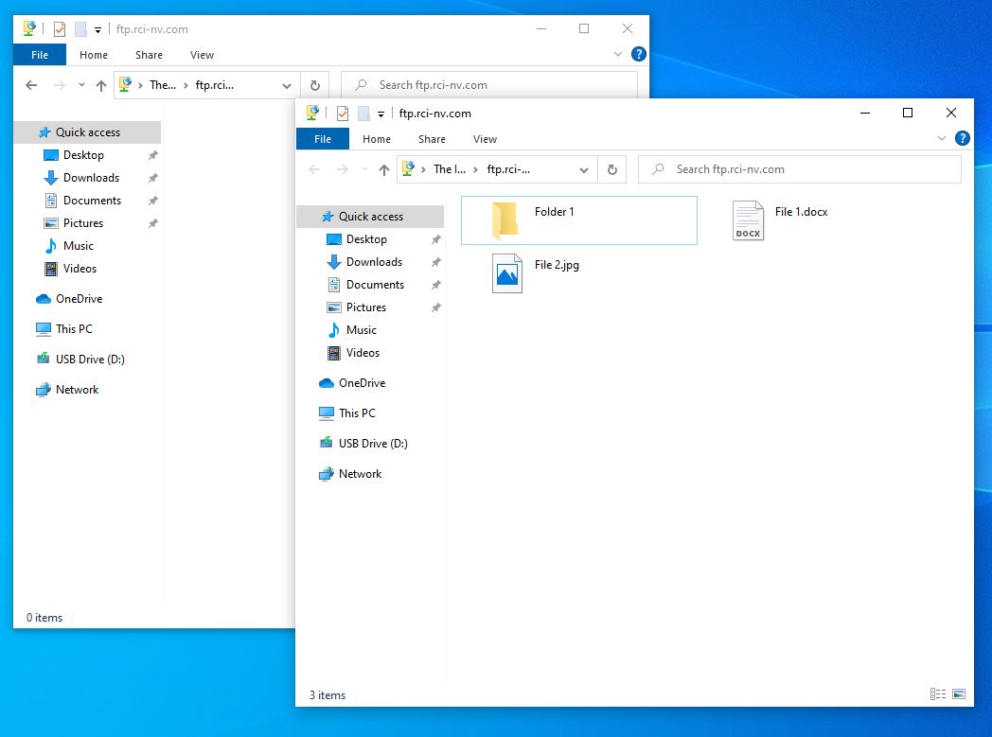Click "The I..." breadcrumb in front window address bar
This screenshot has height=737, width=992.
pyautogui.click(x=450, y=169)
